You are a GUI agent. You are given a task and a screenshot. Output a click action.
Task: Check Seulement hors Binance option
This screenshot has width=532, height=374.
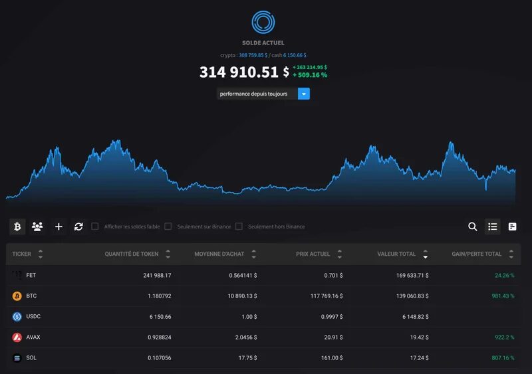(239, 226)
